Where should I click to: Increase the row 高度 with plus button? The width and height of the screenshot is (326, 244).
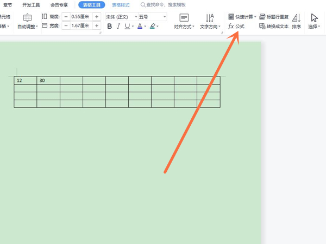coord(97,17)
